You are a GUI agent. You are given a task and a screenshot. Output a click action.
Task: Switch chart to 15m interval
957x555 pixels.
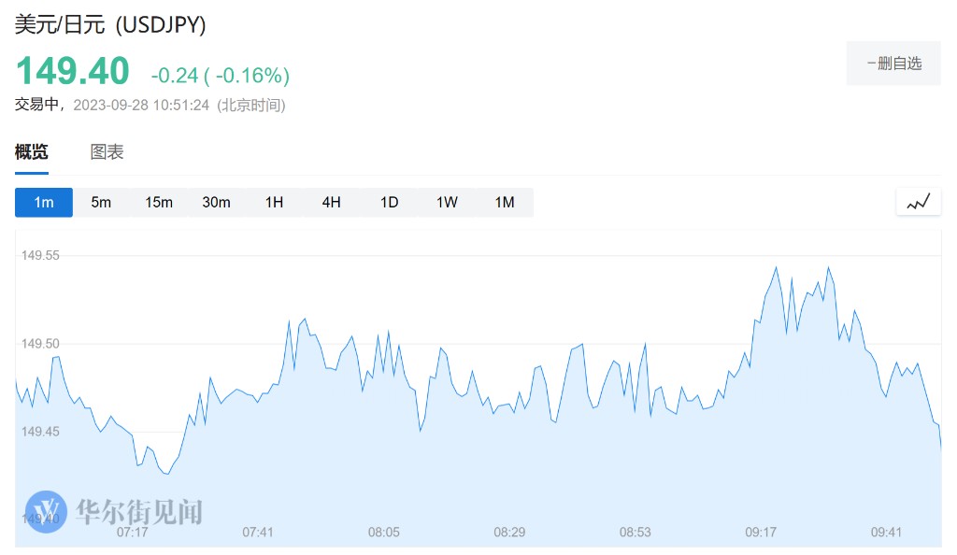159,203
